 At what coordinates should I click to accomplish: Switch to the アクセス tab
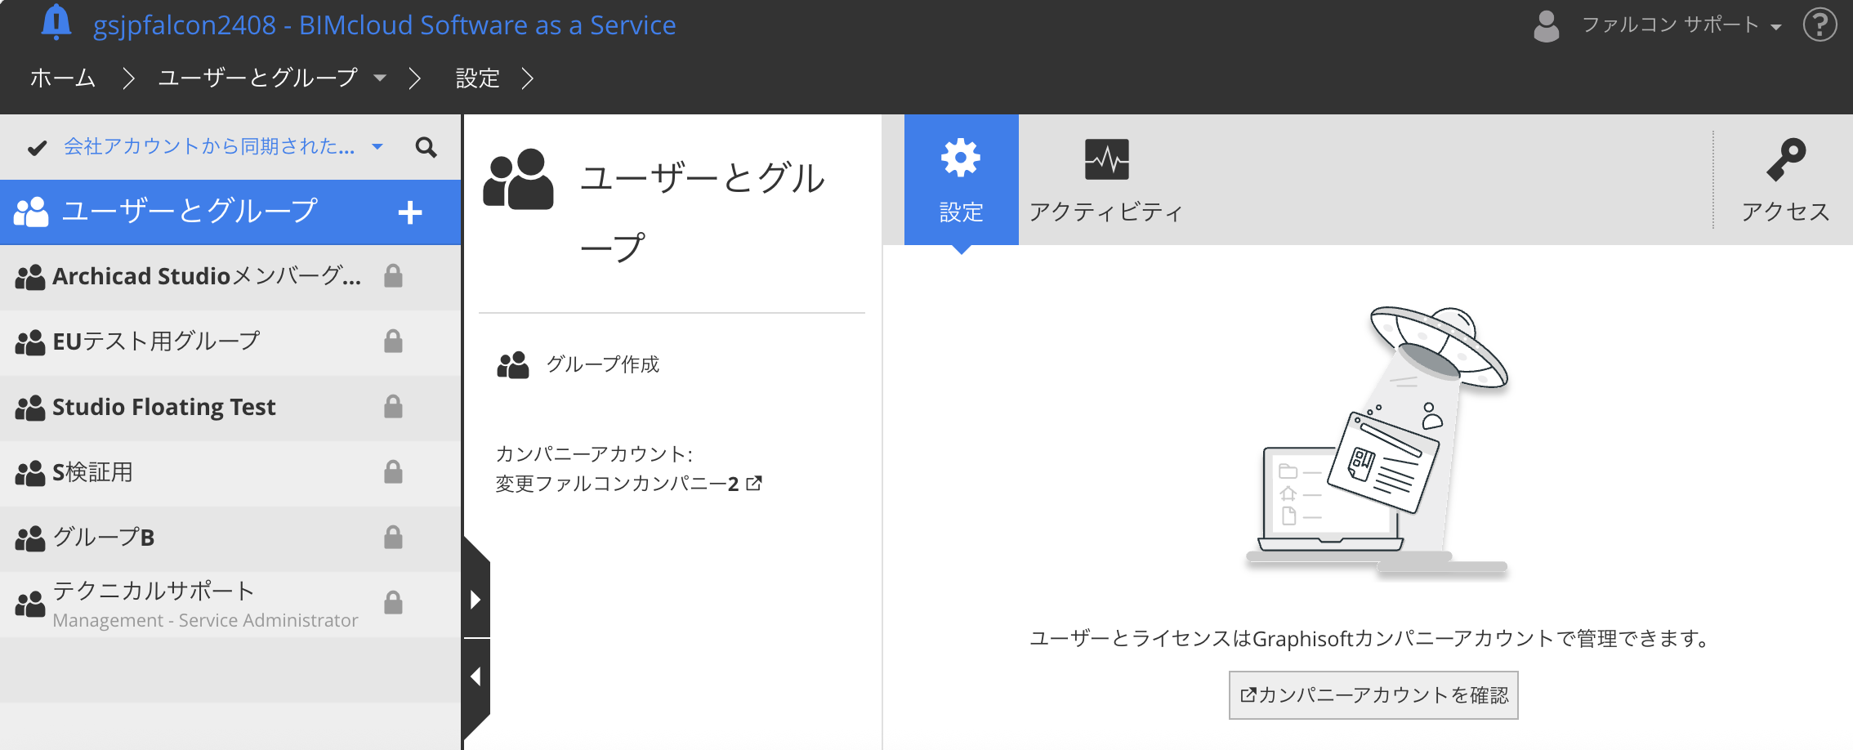tap(1785, 180)
